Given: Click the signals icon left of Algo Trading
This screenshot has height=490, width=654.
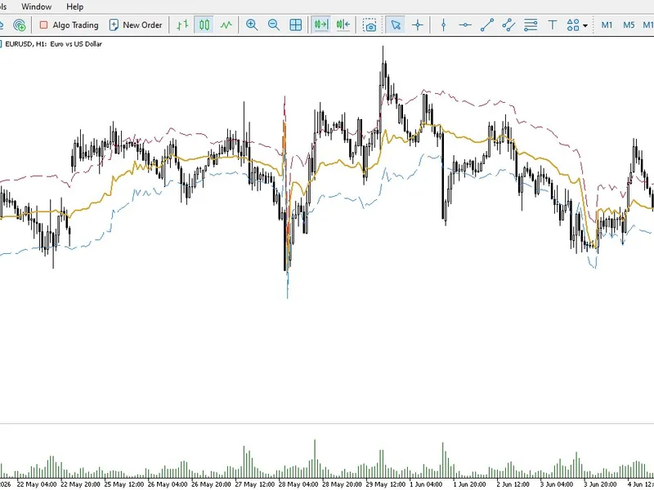Looking at the screenshot, I should pyautogui.click(x=19, y=25).
